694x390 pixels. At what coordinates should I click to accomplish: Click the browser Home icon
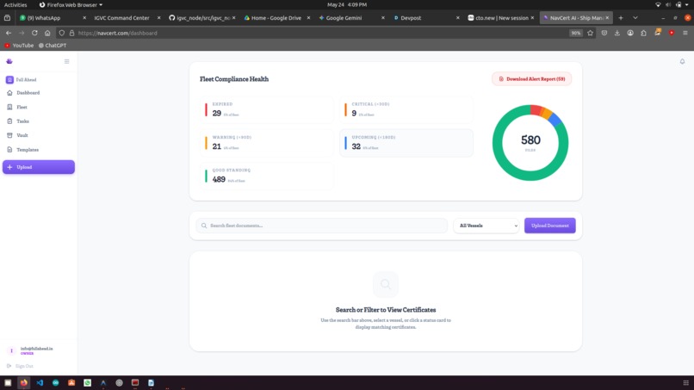click(47, 33)
